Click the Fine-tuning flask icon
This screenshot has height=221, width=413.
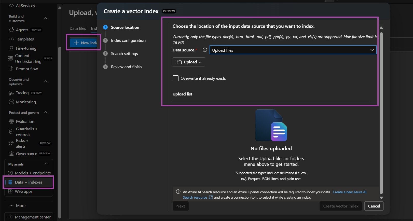pyautogui.click(x=11, y=48)
